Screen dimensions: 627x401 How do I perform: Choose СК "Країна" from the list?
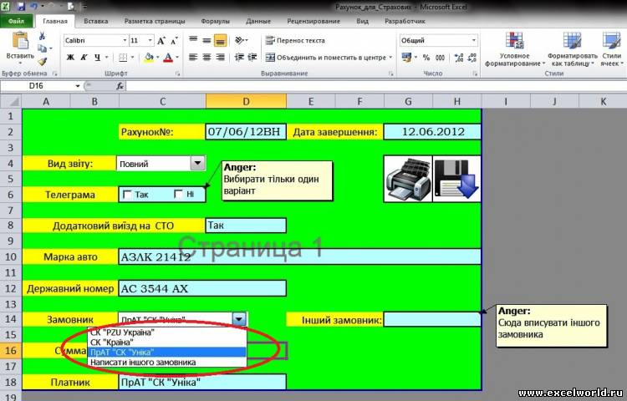click(x=166, y=343)
